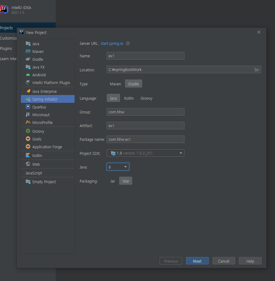
Task: Select the Java project type icon
Action: pyautogui.click(x=28, y=44)
